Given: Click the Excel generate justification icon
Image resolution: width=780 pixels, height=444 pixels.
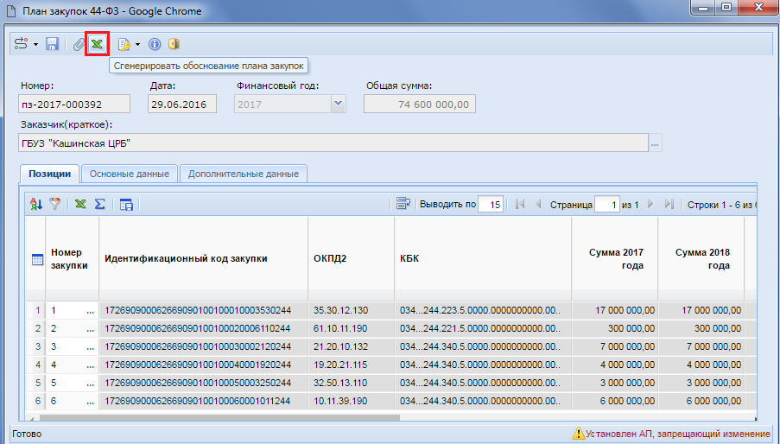Looking at the screenshot, I should coord(98,44).
